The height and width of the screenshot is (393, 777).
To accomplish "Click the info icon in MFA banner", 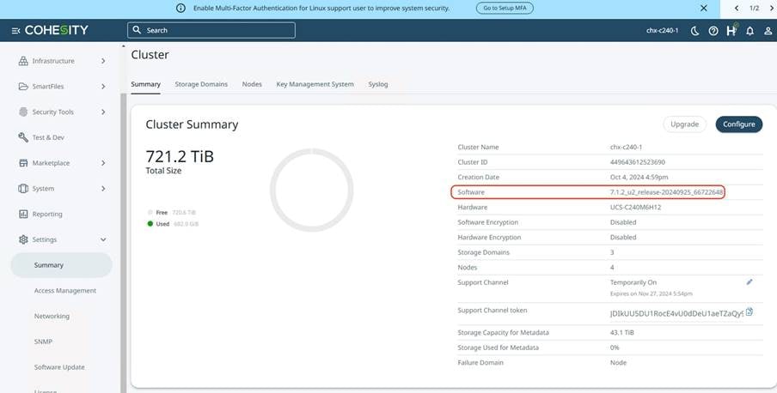I will tap(180, 8).
